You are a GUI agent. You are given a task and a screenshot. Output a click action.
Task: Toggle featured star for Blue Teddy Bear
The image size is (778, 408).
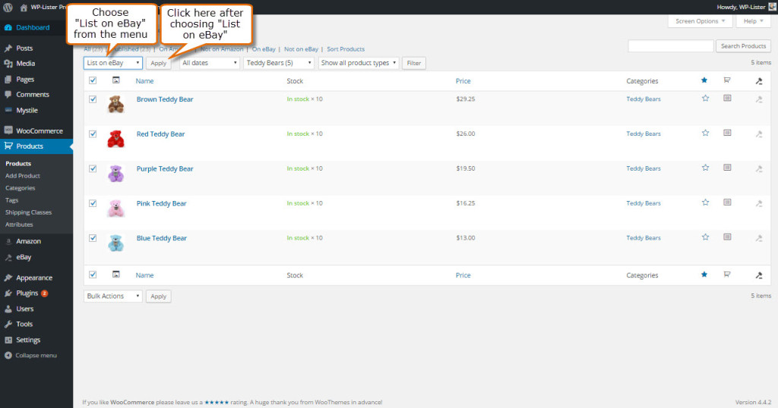click(x=705, y=237)
